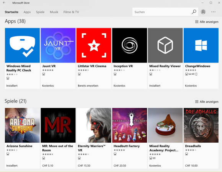Screen dimensions: 222x172
Task: Click Kostenlos under Jaunt VR
Action: pos(48,86)
